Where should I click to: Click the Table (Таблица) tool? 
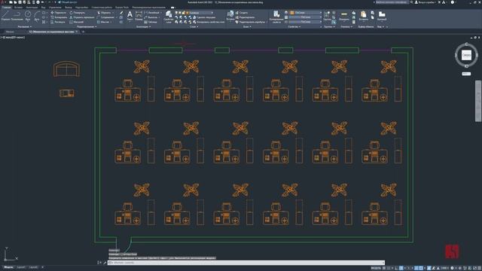click(151, 22)
